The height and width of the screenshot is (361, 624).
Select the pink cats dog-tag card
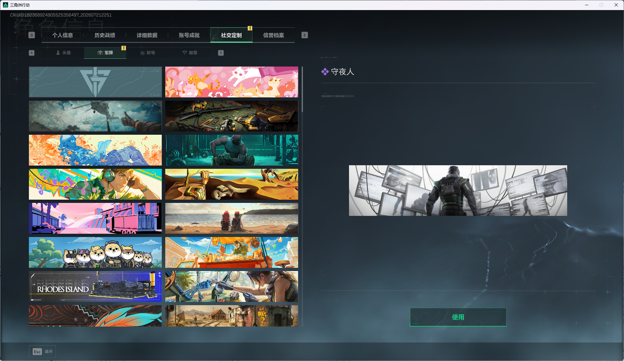tap(231, 82)
